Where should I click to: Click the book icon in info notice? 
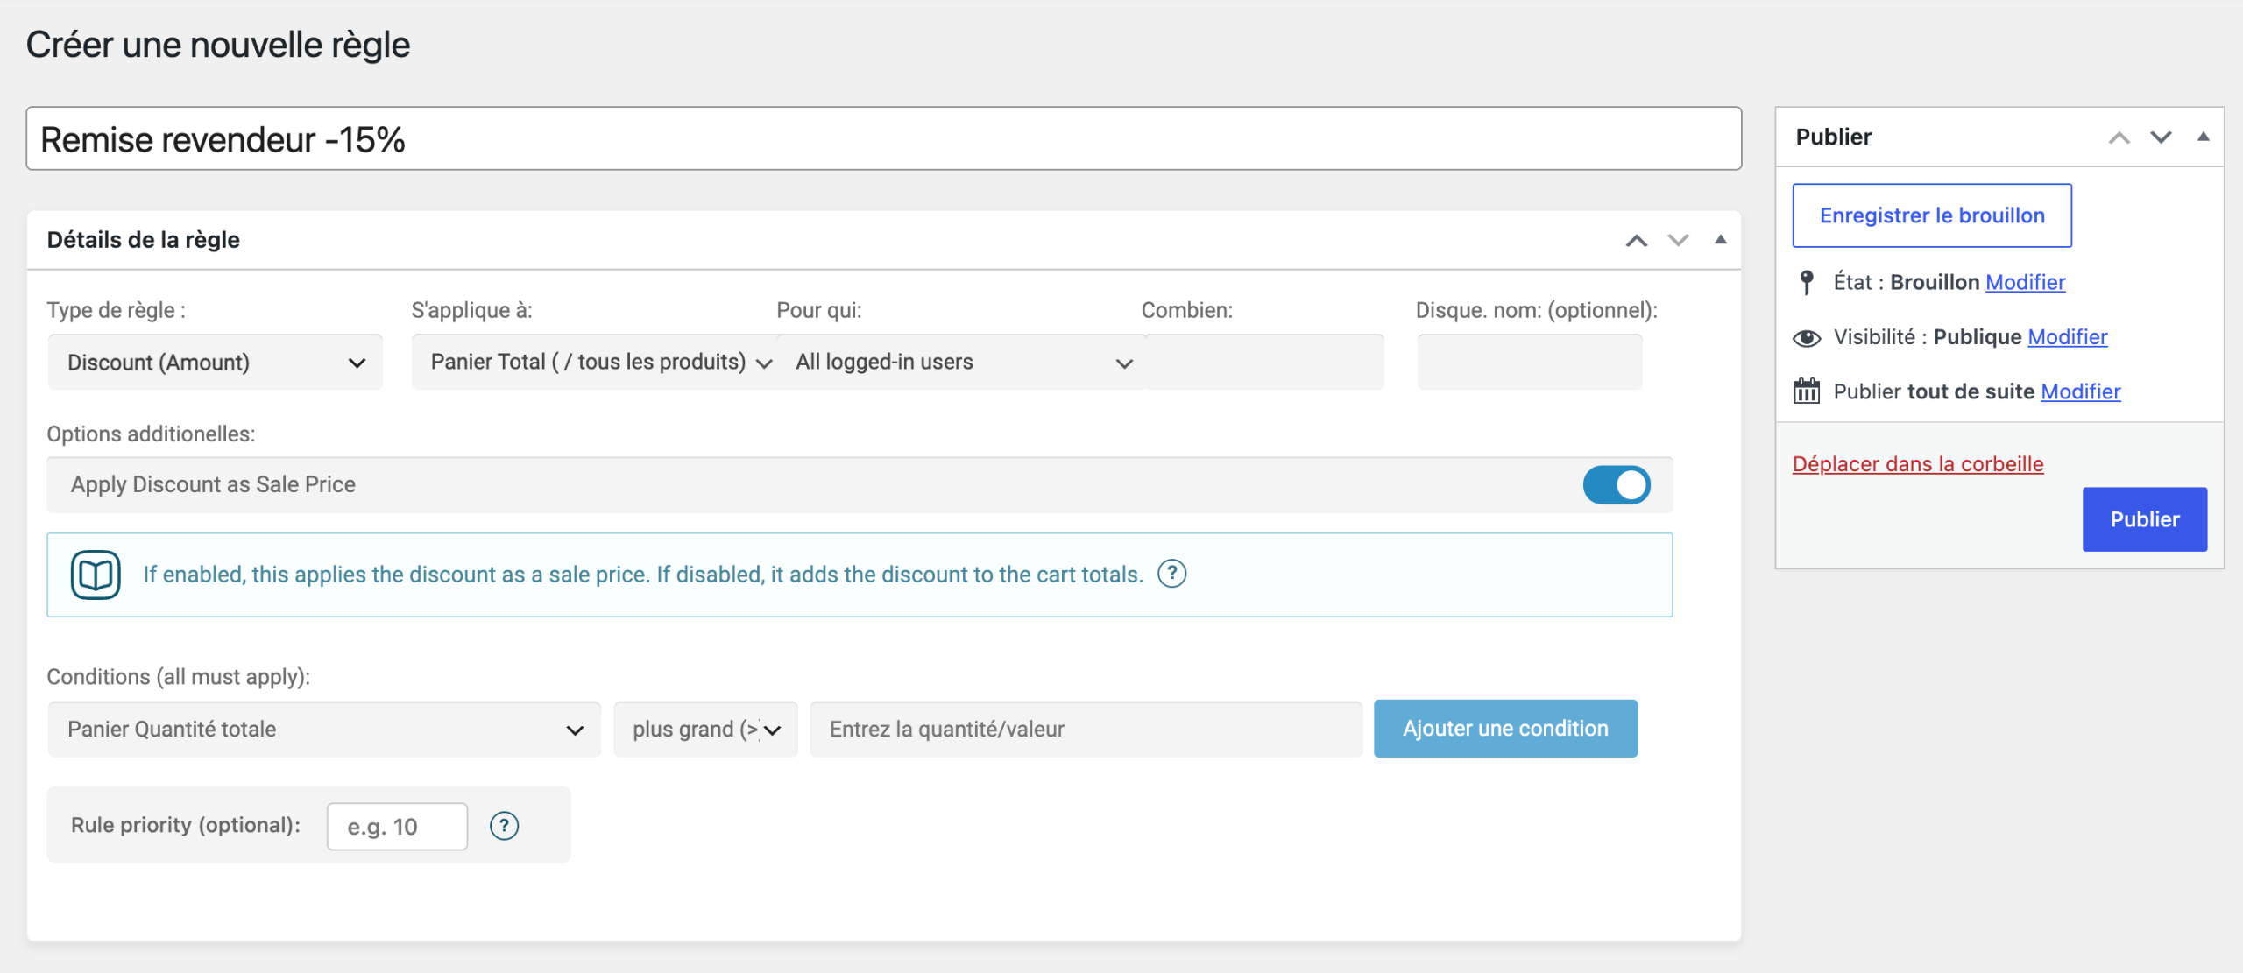[x=96, y=575]
